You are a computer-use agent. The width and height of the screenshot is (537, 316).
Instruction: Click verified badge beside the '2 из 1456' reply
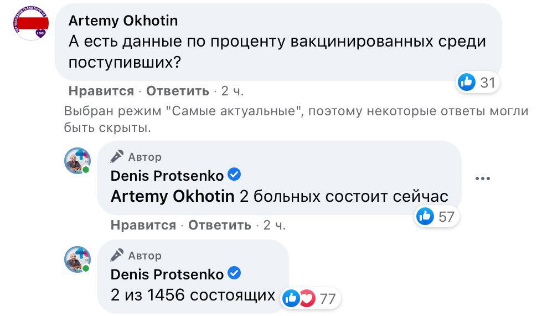(x=235, y=273)
